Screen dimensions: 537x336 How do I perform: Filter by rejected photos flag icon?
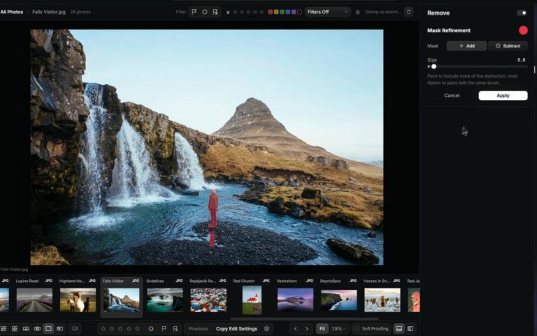click(x=215, y=12)
